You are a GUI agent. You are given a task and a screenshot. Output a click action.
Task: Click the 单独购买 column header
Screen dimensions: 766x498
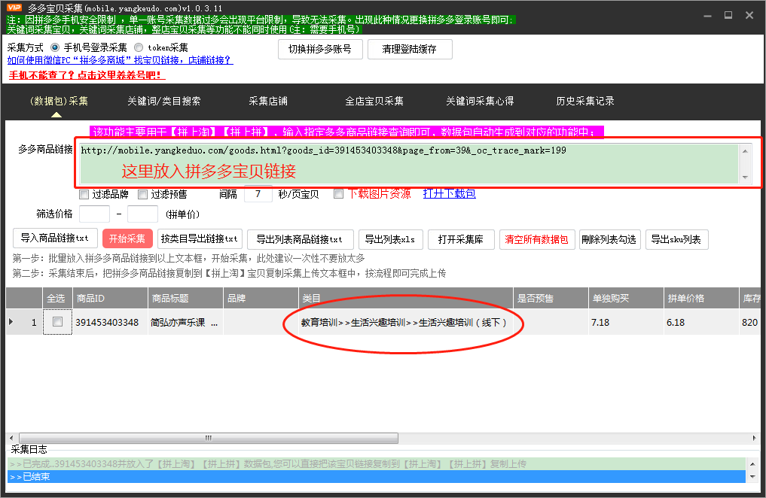click(x=626, y=298)
